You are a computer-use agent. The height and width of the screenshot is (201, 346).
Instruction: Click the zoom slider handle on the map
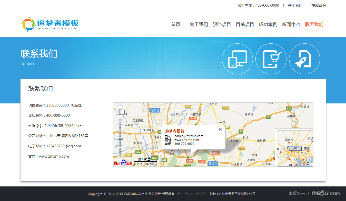point(120,138)
